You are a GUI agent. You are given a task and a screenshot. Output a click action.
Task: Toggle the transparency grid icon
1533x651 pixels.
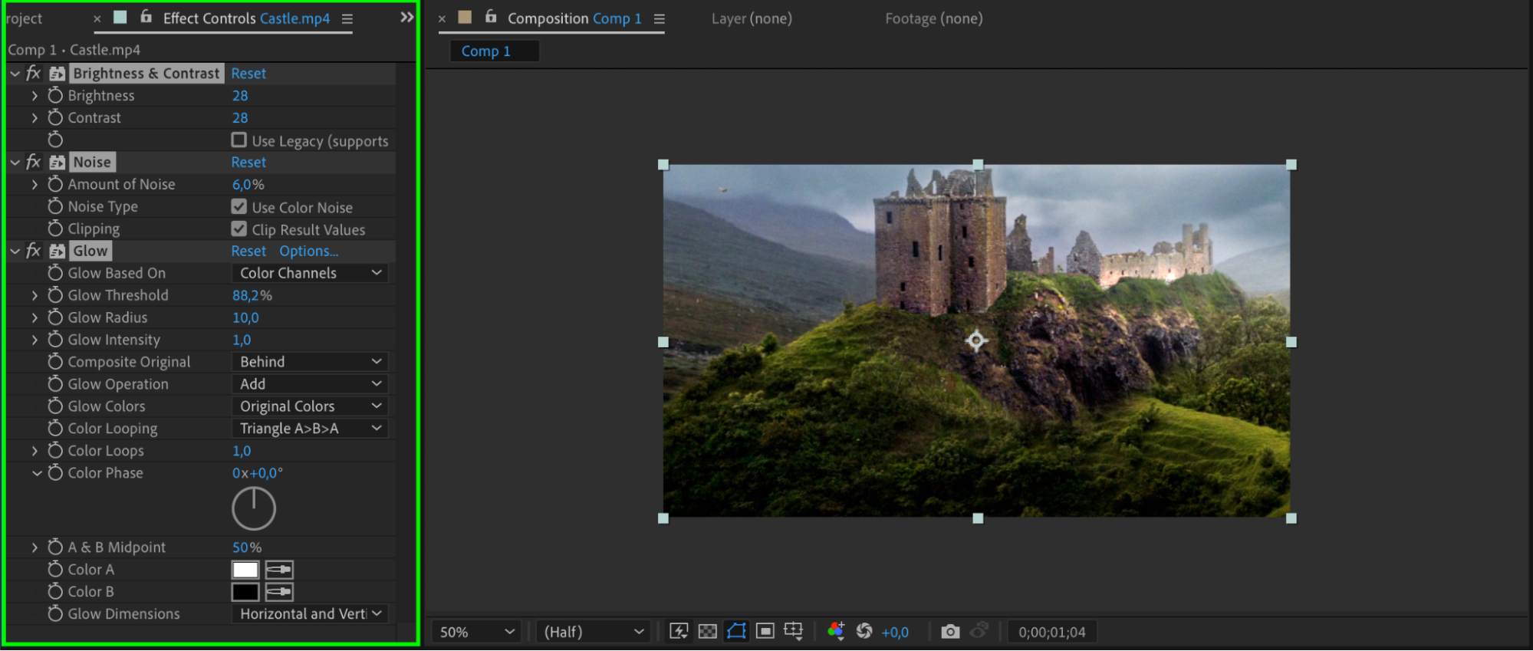(x=708, y=631)
